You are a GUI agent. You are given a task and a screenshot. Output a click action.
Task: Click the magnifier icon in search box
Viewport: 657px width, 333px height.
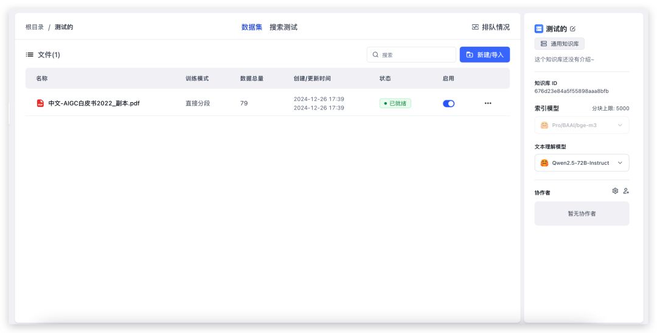tap(375, 55)
